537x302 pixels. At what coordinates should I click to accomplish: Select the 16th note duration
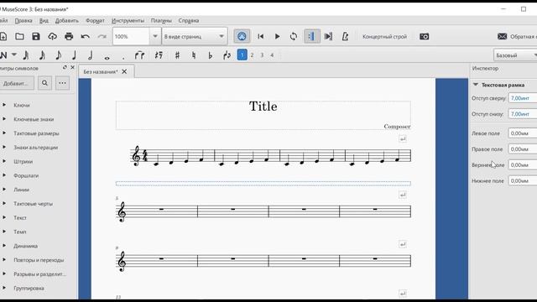click(x=42, y=55)
